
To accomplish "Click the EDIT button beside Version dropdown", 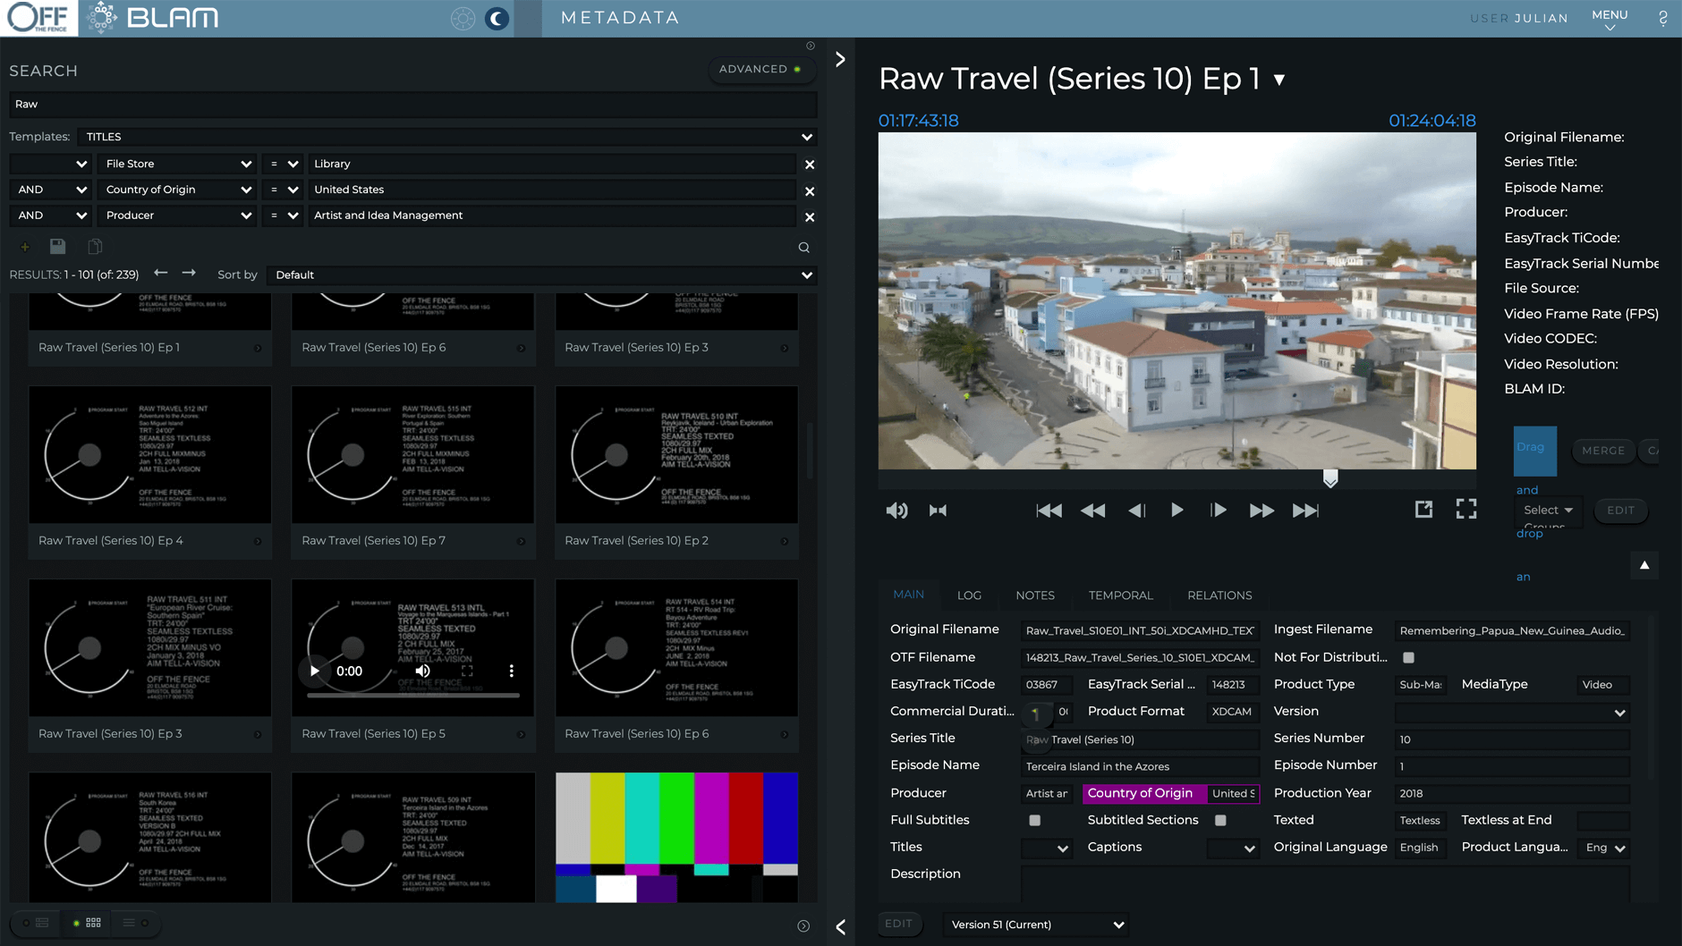I will [898, 925].
